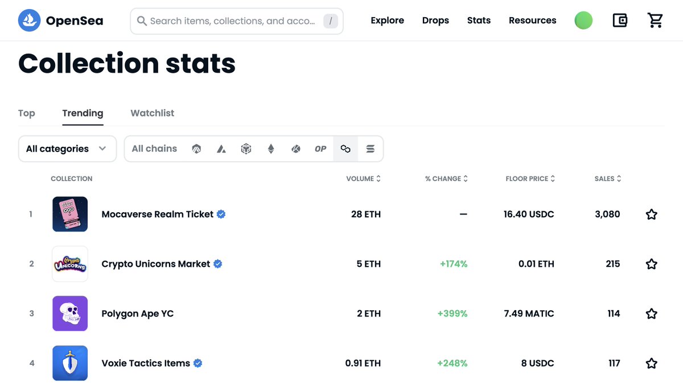Image resolution: width=683 pixels, height=391 pixels.
Task: Open the Stats menu
Action: (479, 20)
